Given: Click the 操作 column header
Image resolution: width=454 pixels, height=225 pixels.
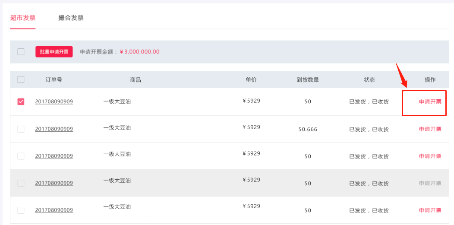Looking at the screenshot, I should tap(430, 79).
